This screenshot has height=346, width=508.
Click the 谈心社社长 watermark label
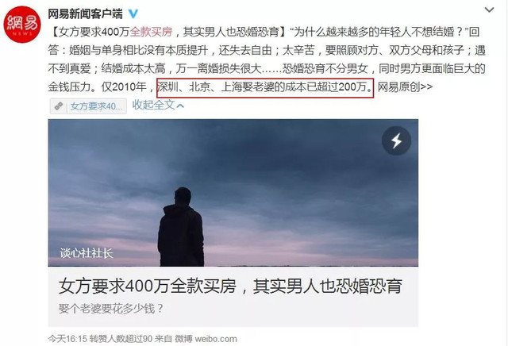coord(87,253)
